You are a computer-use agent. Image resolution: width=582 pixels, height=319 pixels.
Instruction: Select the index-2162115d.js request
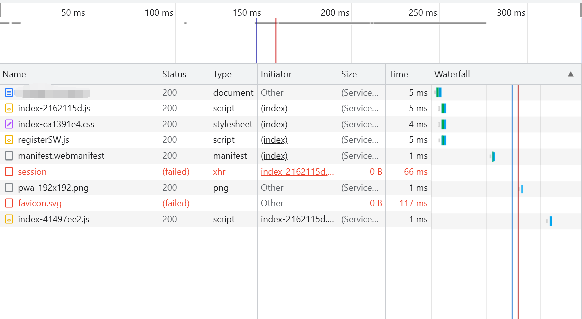(x=54, y=108)
